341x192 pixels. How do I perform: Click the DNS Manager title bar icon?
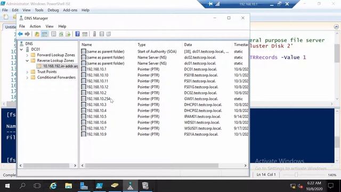point(21,18)
